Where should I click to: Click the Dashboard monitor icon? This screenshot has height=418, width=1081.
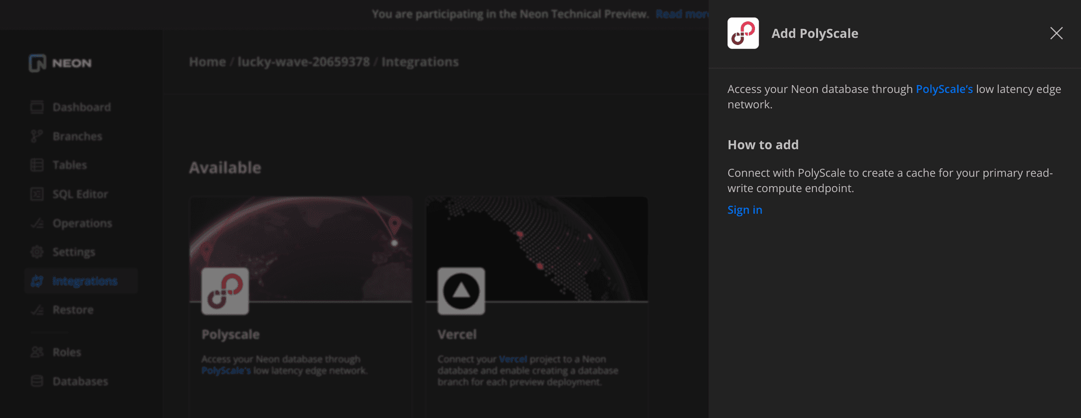(x=37, y=107)
